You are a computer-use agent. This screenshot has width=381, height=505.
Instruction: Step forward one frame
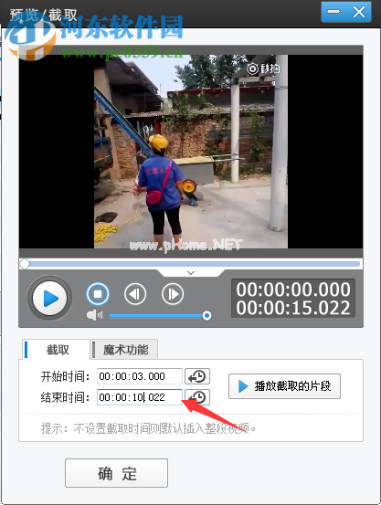(173, 294)
